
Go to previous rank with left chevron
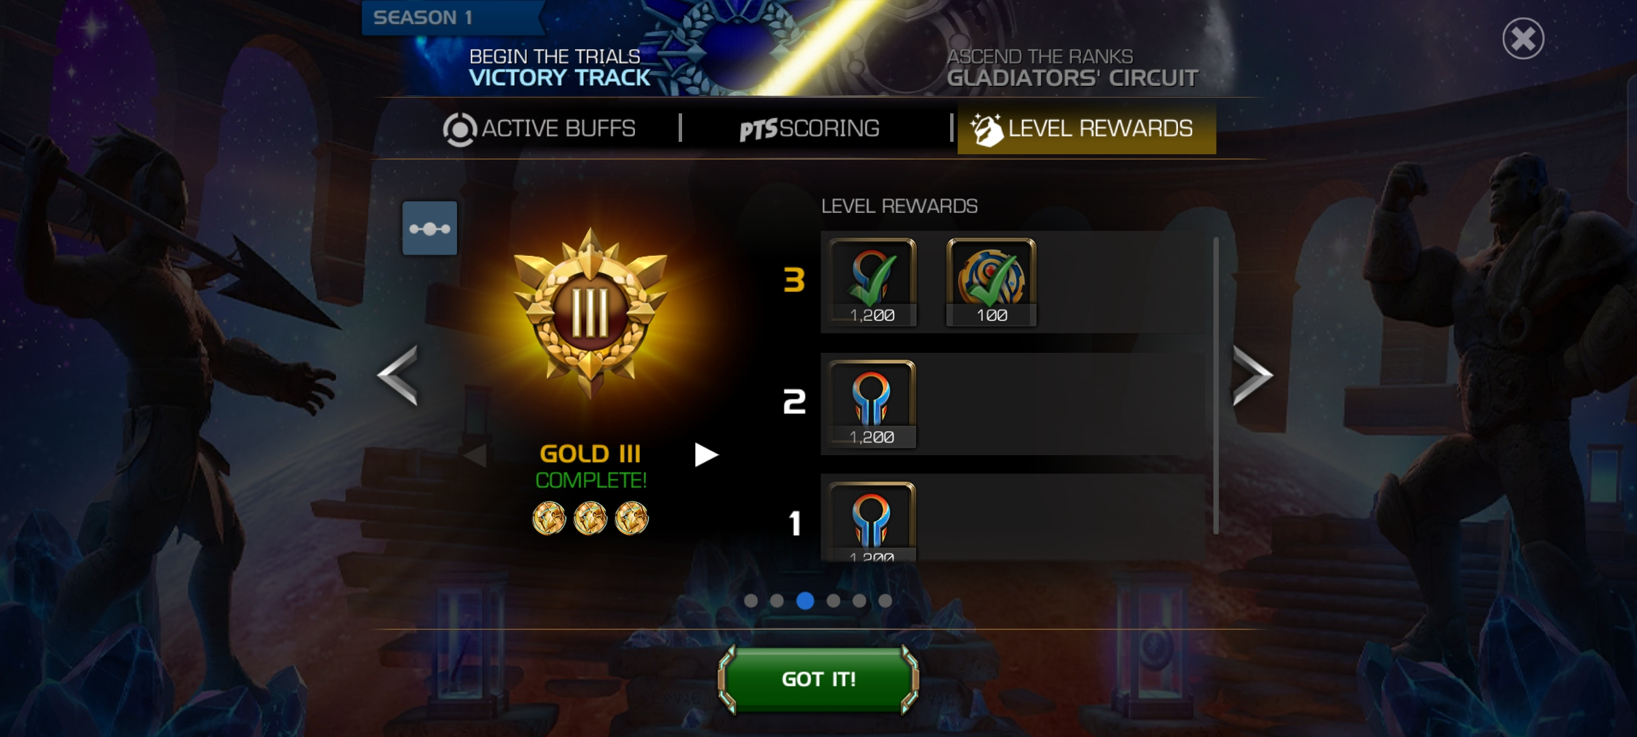coord(398,375)
